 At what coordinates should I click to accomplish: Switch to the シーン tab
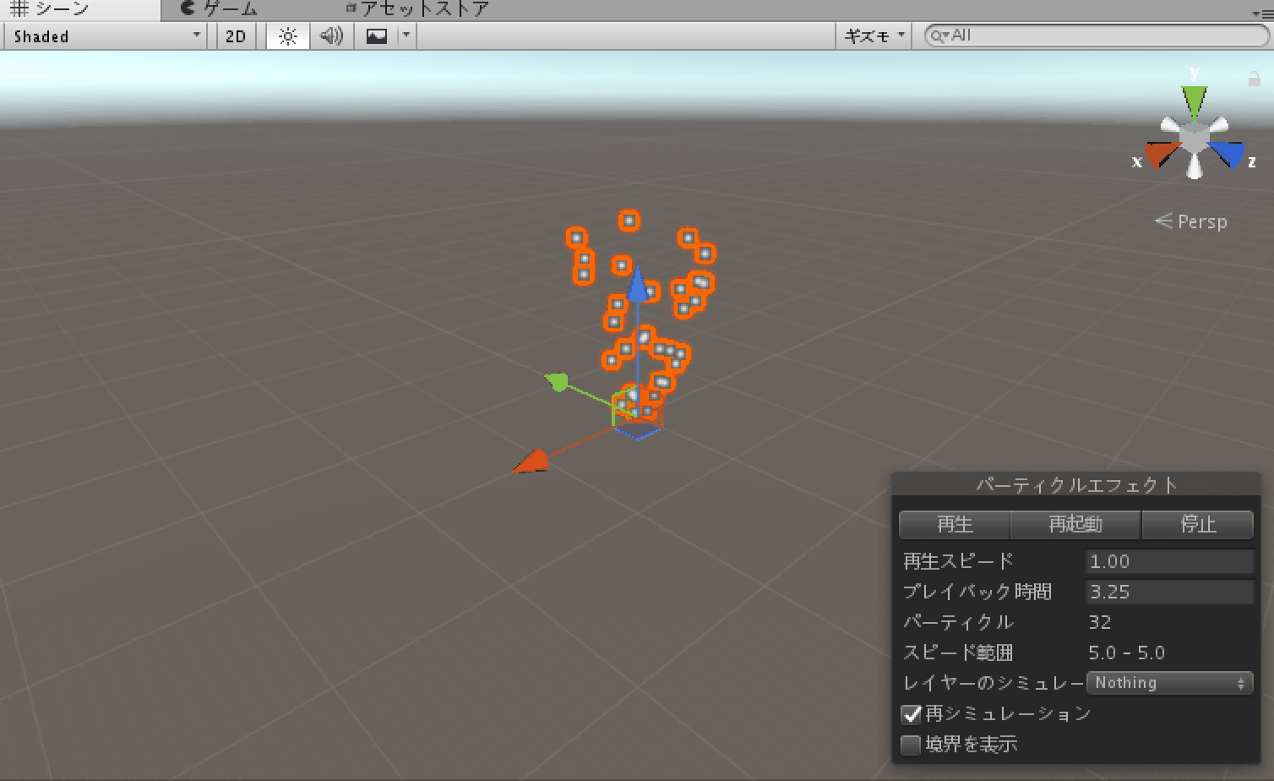(80, 9)
